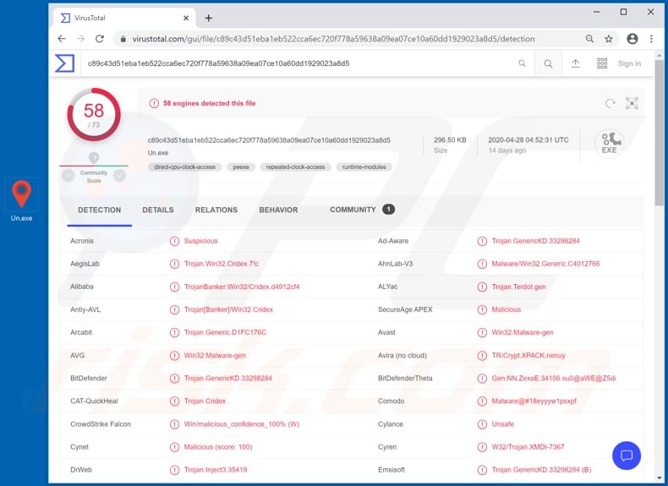
Task: Open the Chrome profile avatar
Action: point(632,39)
